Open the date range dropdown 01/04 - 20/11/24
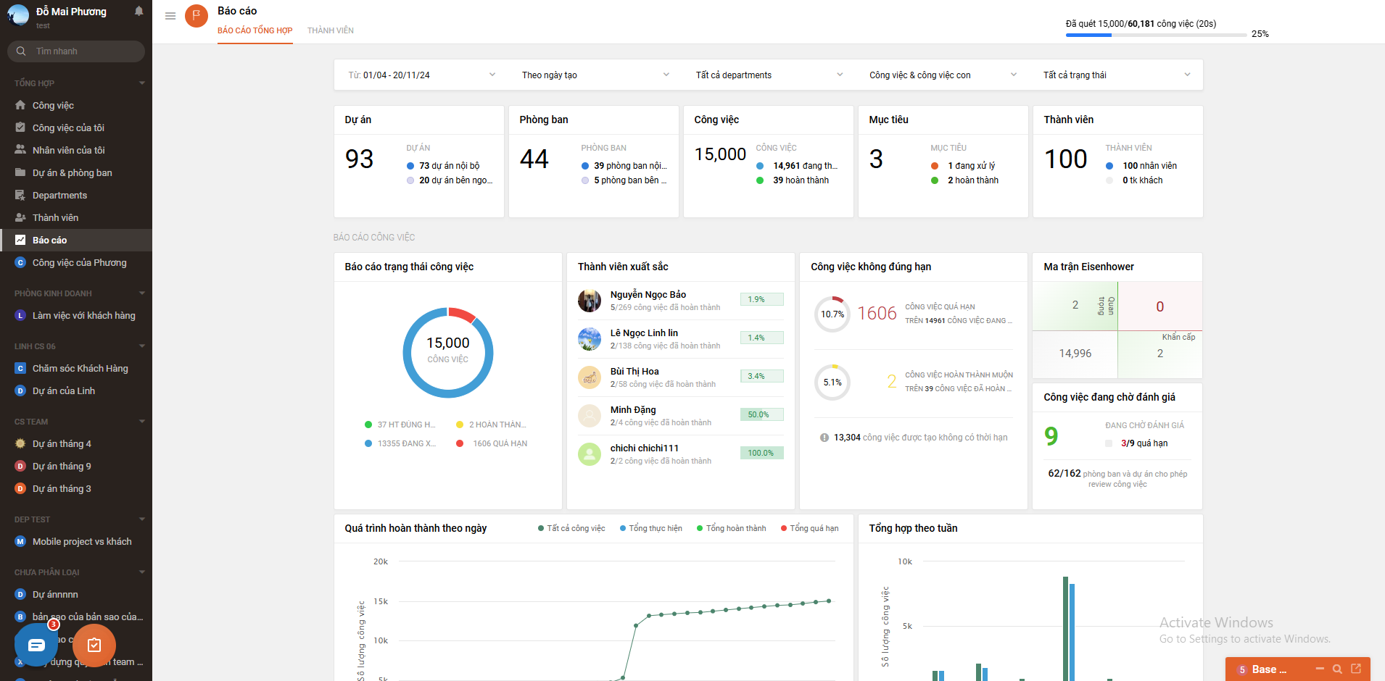This screenshot has width=1385, height=681. click(x=421, y=75)
